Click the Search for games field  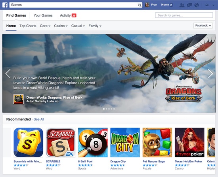tap(184, 15)
